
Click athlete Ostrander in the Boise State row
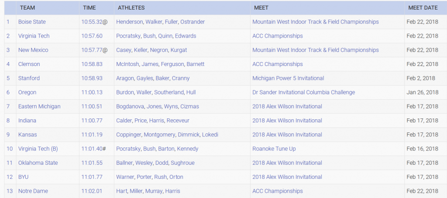193,22
